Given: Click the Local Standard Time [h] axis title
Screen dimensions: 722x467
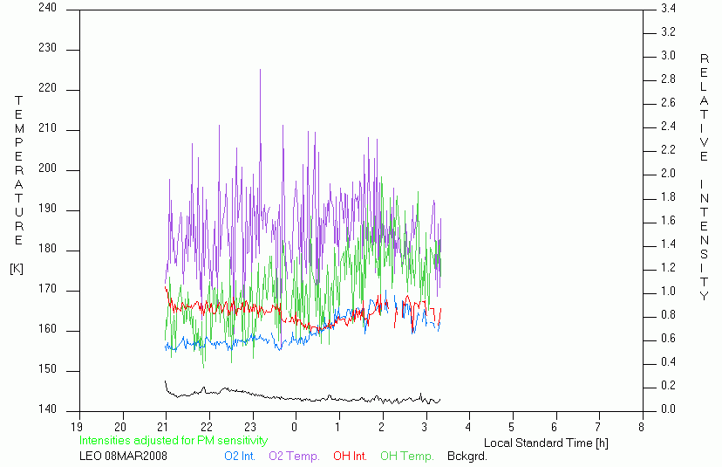Looking at the screenshot, I should point(546,443).
